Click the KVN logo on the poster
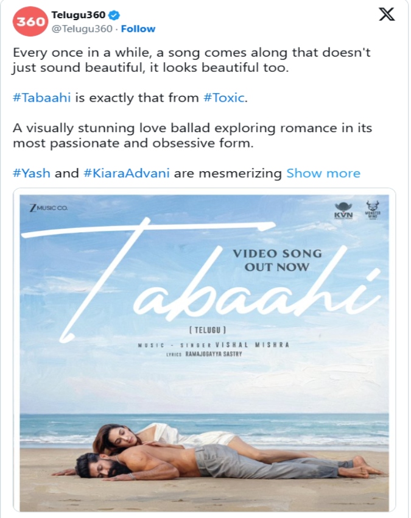The width and height of the screenshot is (411, 518). coord(343,211)
